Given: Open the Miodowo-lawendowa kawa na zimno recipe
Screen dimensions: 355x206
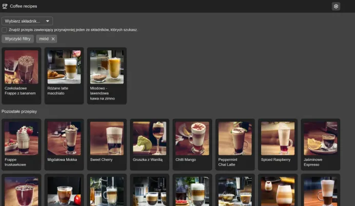Looking at the screenshot, I should [x=107, y=76].
